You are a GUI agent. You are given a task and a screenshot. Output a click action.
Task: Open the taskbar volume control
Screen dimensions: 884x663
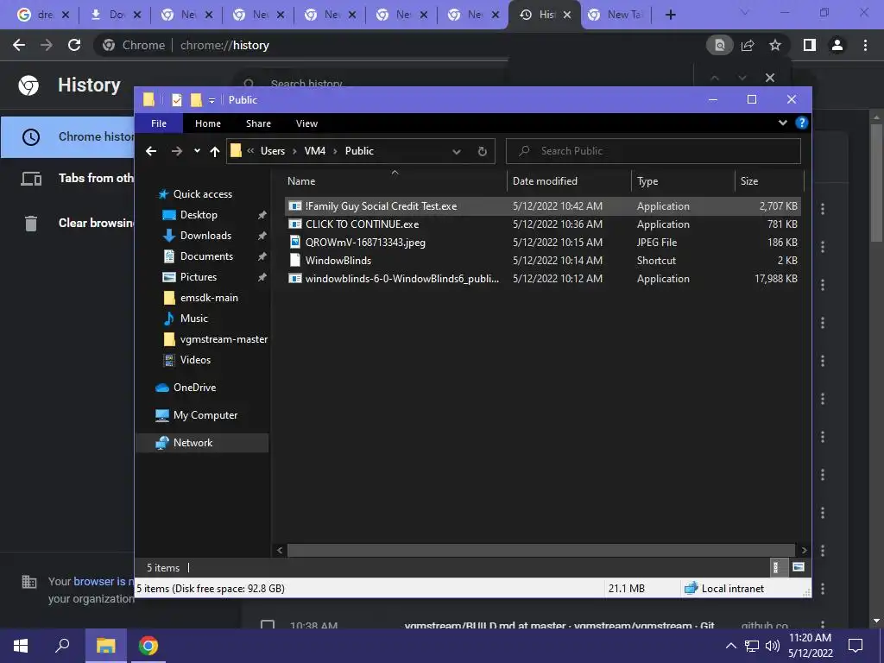tap(773, 646)
